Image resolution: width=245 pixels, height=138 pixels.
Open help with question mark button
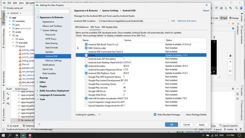(x=39, y=125)
